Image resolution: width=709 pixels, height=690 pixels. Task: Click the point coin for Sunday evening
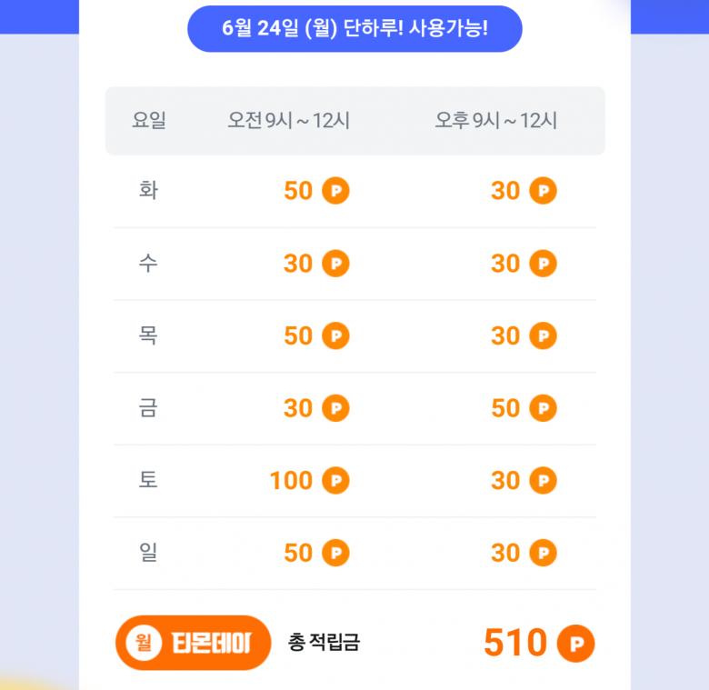[543, 553]
